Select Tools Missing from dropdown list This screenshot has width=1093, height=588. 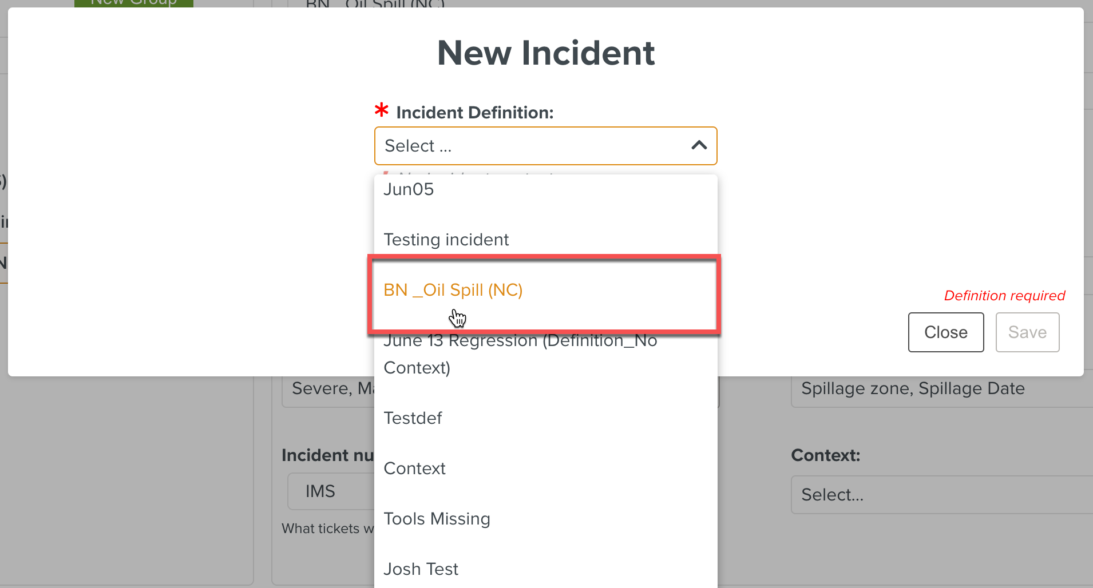point(545,519)
